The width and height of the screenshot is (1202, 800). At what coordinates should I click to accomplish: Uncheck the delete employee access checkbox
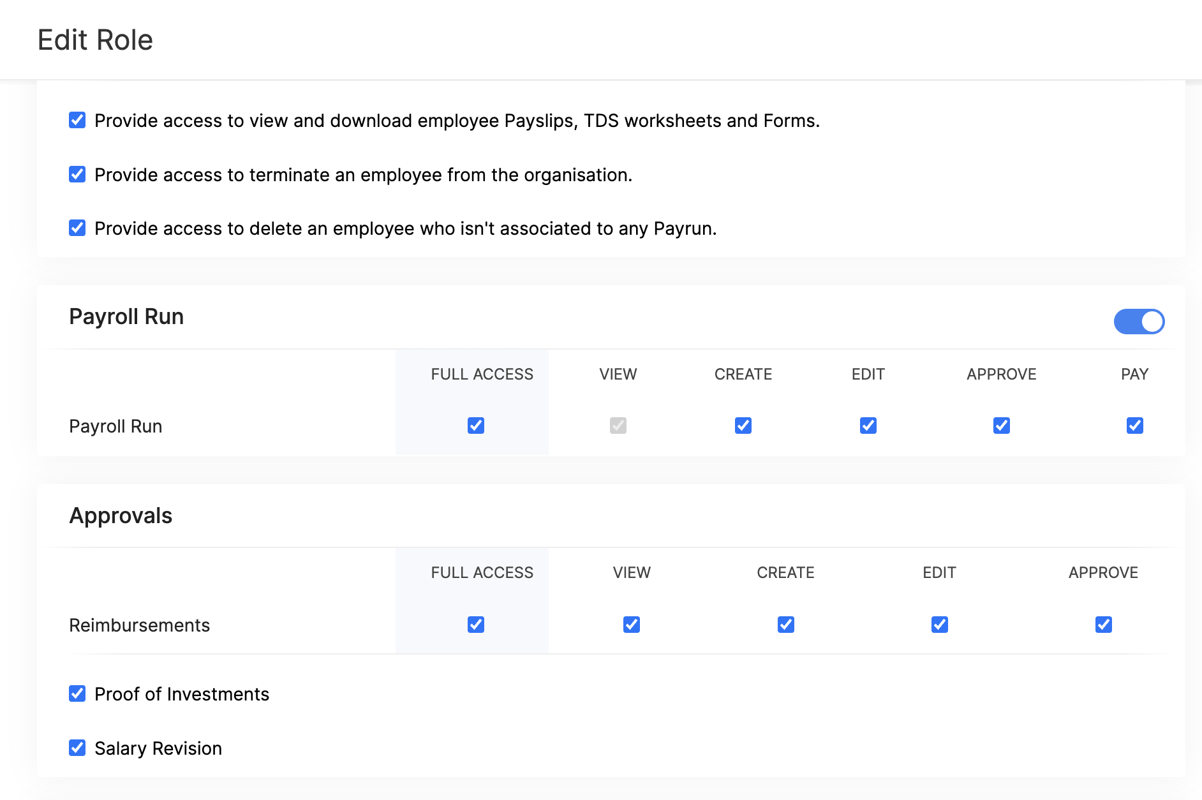pos(77,228)
